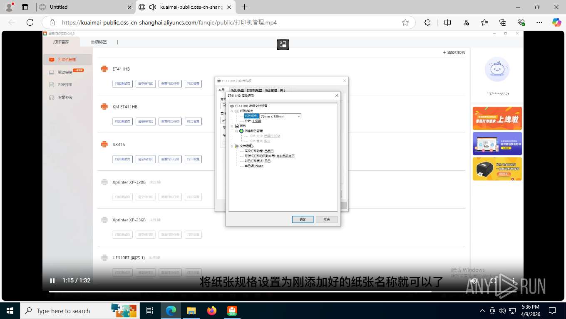The width and height of the screenshot is (566, 319).
Task: Open the Extensions menu
Action: click(427, 22)
